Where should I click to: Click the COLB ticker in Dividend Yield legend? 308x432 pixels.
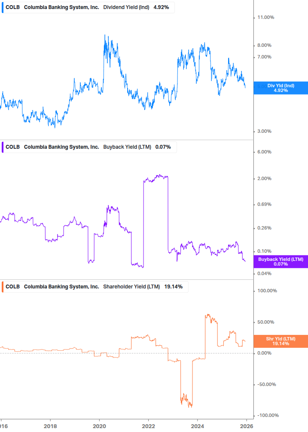click(x=12, y=7)
